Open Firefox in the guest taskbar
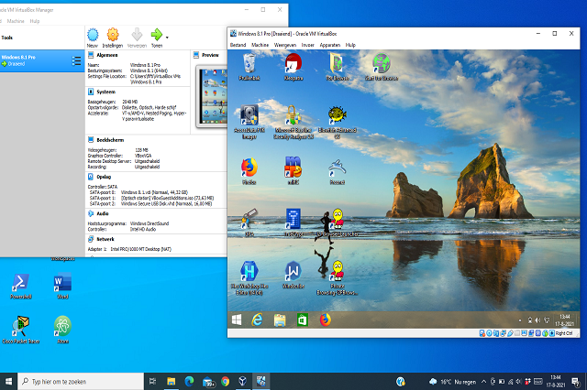 click(x=326, y=320)
